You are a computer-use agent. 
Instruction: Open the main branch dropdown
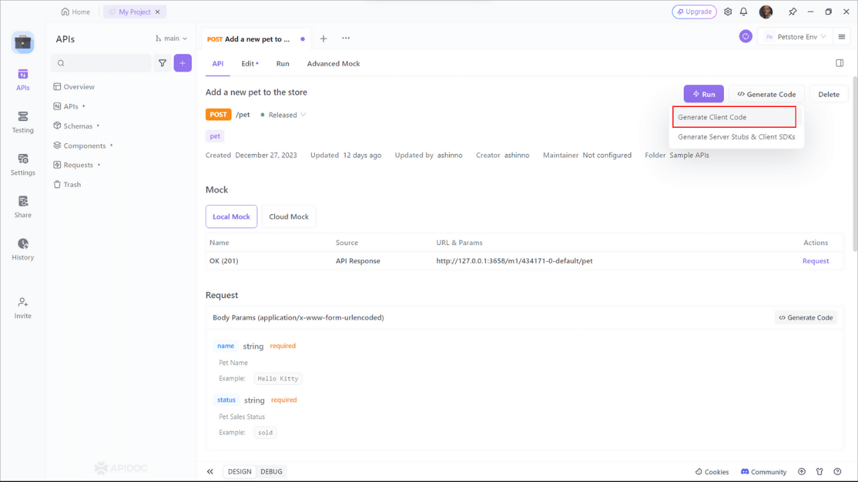(172, 39)
